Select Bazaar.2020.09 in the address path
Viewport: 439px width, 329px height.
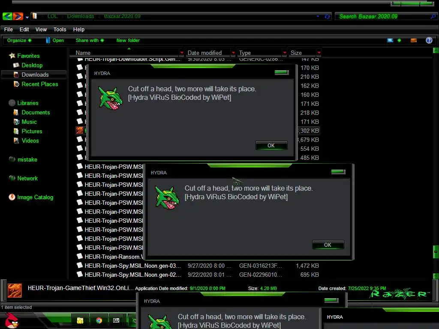point(122,16)
